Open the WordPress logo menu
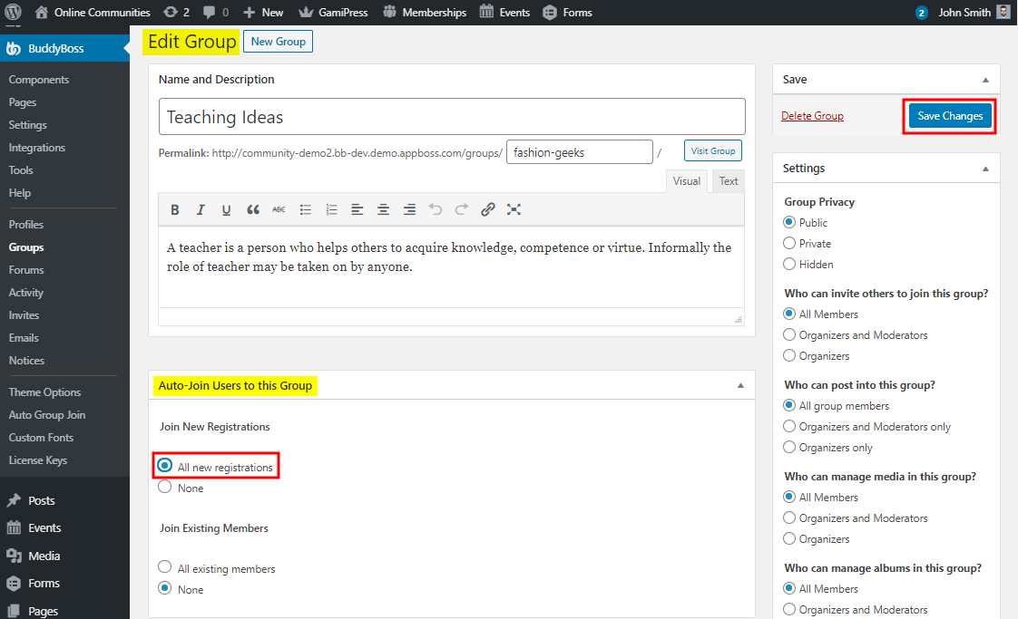This screenshot has width=1018, height=619. point(14,13)
